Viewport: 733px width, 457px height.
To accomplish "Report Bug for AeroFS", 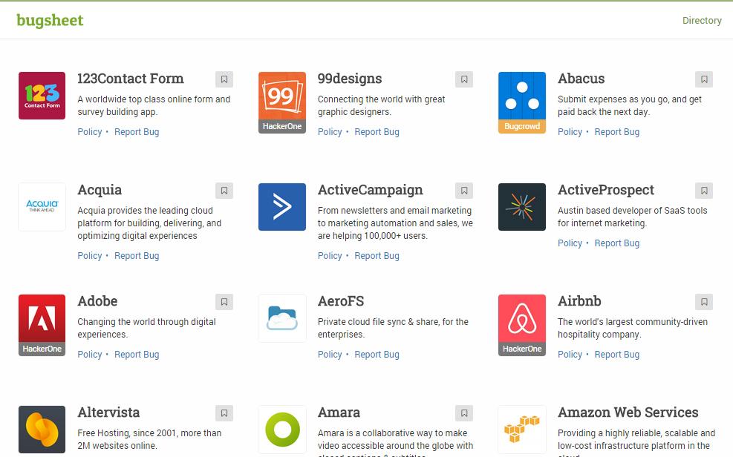I will (x=377, y=355).
